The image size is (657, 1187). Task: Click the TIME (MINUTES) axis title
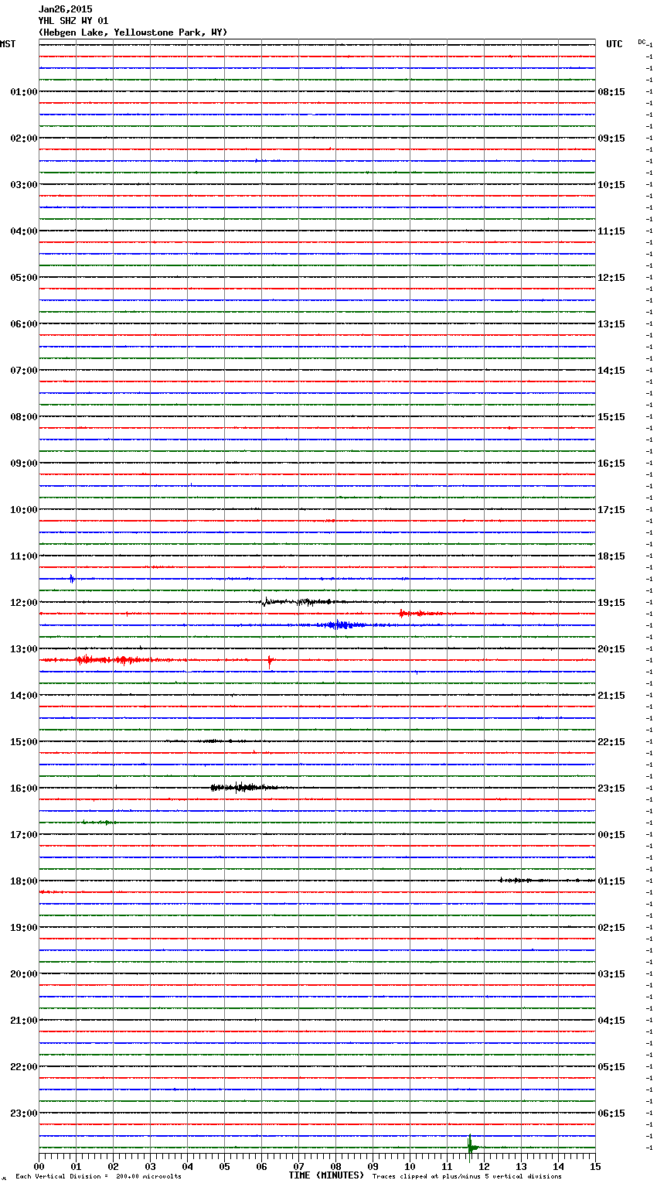[326, 1175]
